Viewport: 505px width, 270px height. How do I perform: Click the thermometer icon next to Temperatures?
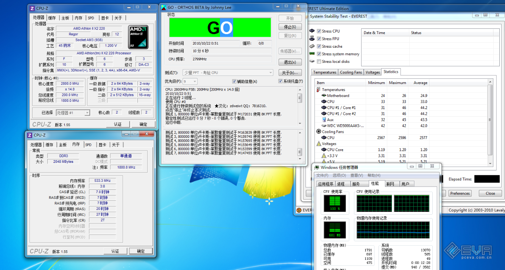318,90
